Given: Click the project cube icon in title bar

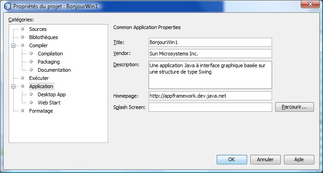Looking at the screenshot, I should tap(7, 6).
